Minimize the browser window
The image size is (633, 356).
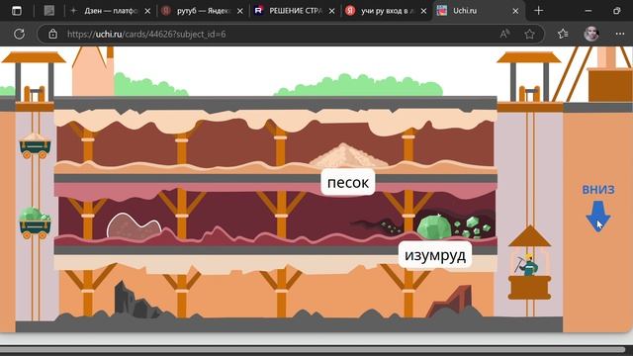click(x=588, y=11)
